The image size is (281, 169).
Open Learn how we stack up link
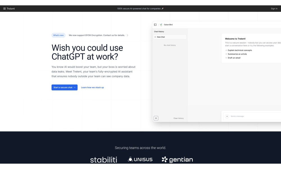[92, 88]
